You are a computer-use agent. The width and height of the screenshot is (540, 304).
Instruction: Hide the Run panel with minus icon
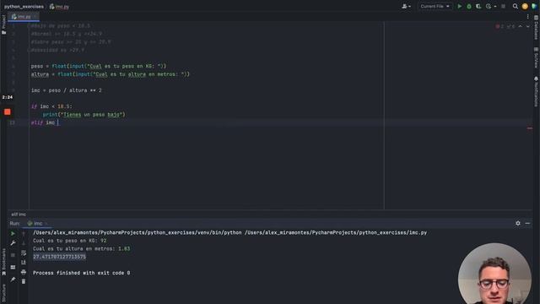point(527,223)
